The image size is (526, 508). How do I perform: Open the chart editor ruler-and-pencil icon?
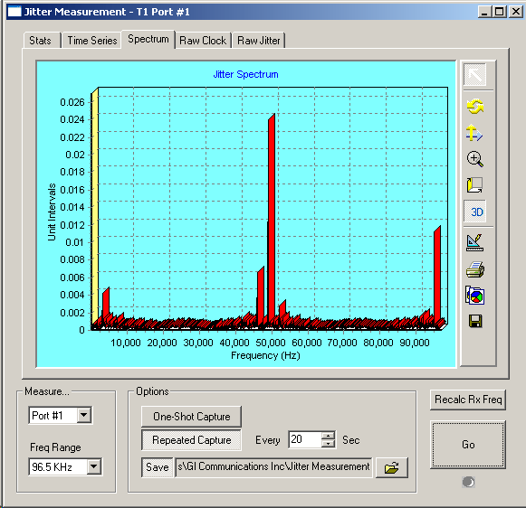point(475,243)
